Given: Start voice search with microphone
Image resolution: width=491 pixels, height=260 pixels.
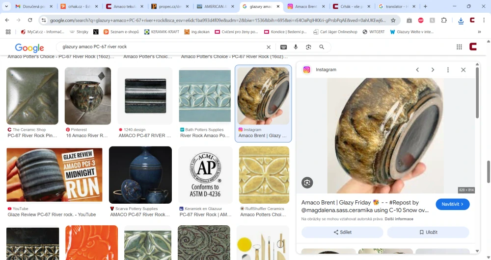Looking at the screenshot, I should click(296, 47).
